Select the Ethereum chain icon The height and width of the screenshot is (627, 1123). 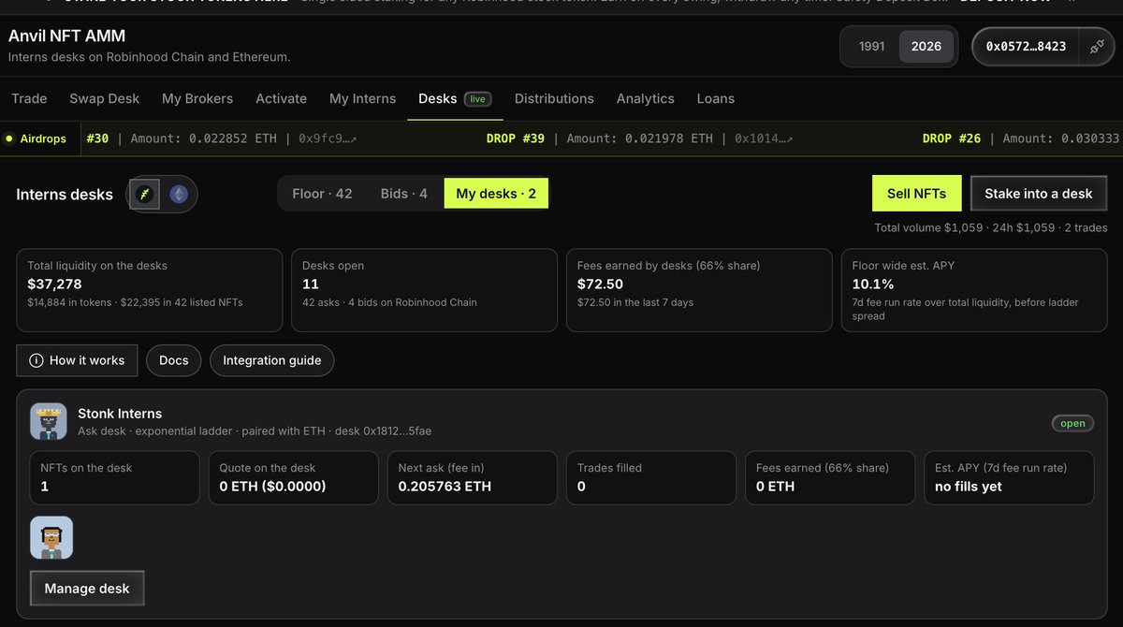(178, 194)
